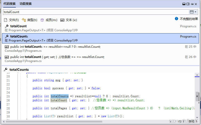Click wrench icon of totalCount result
This screenshot has height=125, width=201.
(x=7, y=26)
